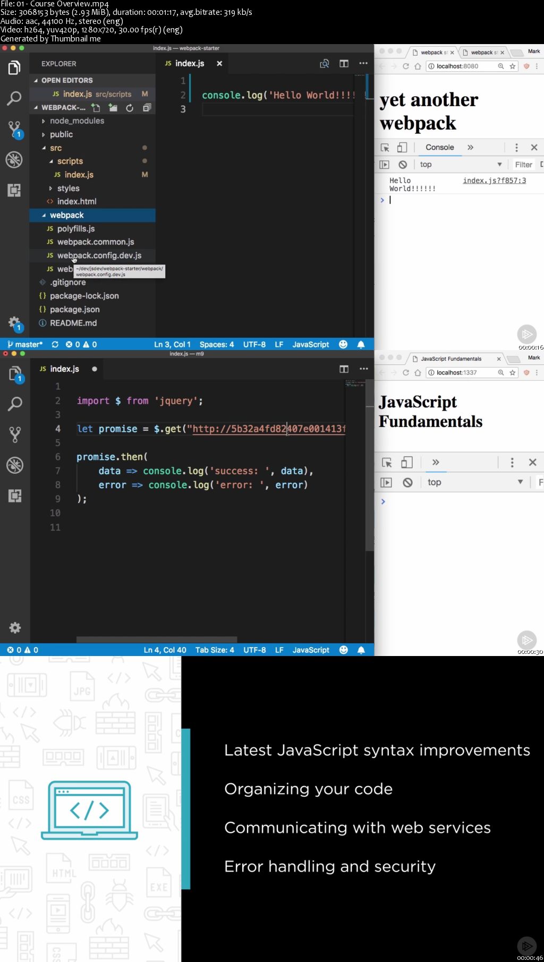The width and height of the screenshot is (544, 962).
Task: Reload localhost:8080 page in Chrome
Action: [406, 66]
